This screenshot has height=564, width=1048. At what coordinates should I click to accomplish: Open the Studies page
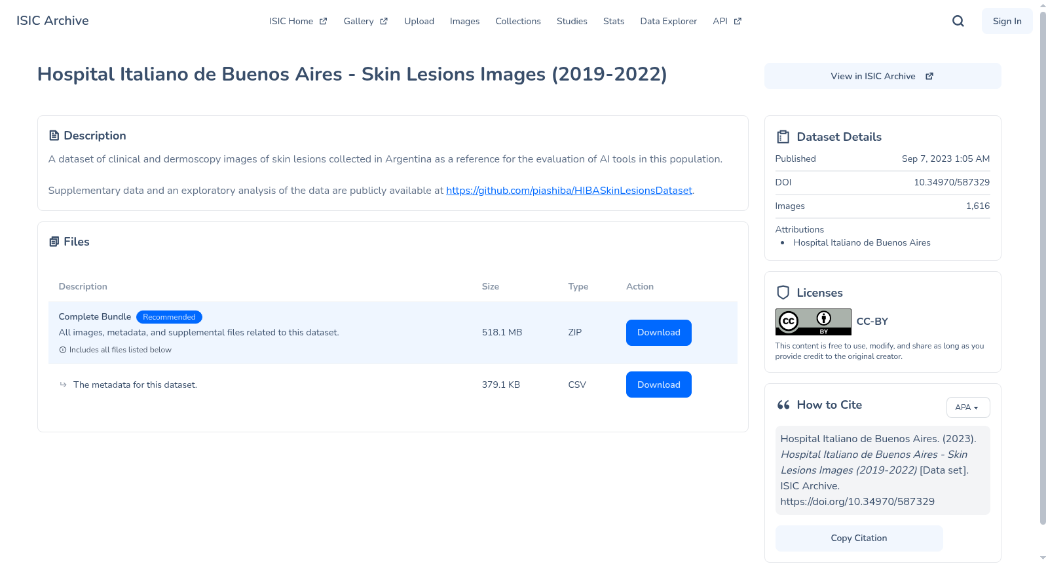click(572, 21)
